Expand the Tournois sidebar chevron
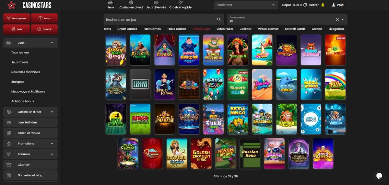Viewport: 389px width, 185px height. coord(52,154)
